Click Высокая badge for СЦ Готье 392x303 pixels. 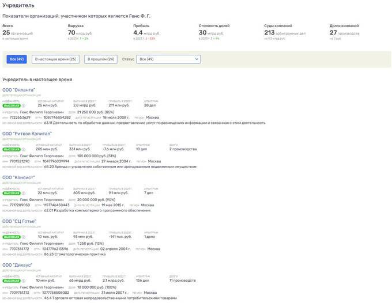12,237
